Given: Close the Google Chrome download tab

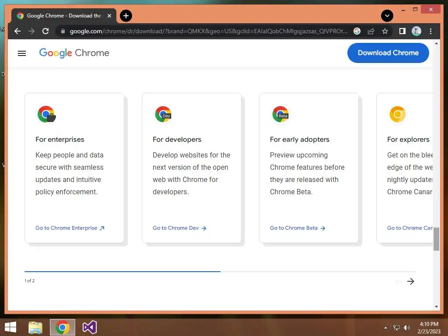Looking at the screenshot, I should (x=109, y=16).
